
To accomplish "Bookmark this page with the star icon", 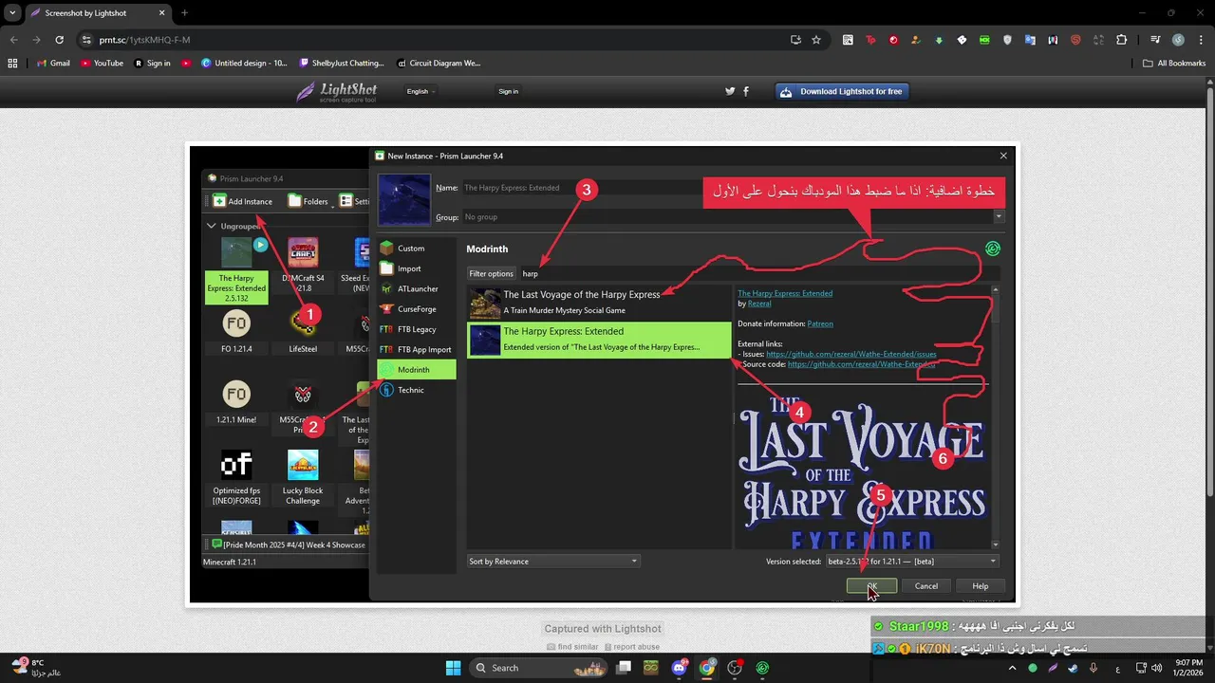I will point(816,40).
